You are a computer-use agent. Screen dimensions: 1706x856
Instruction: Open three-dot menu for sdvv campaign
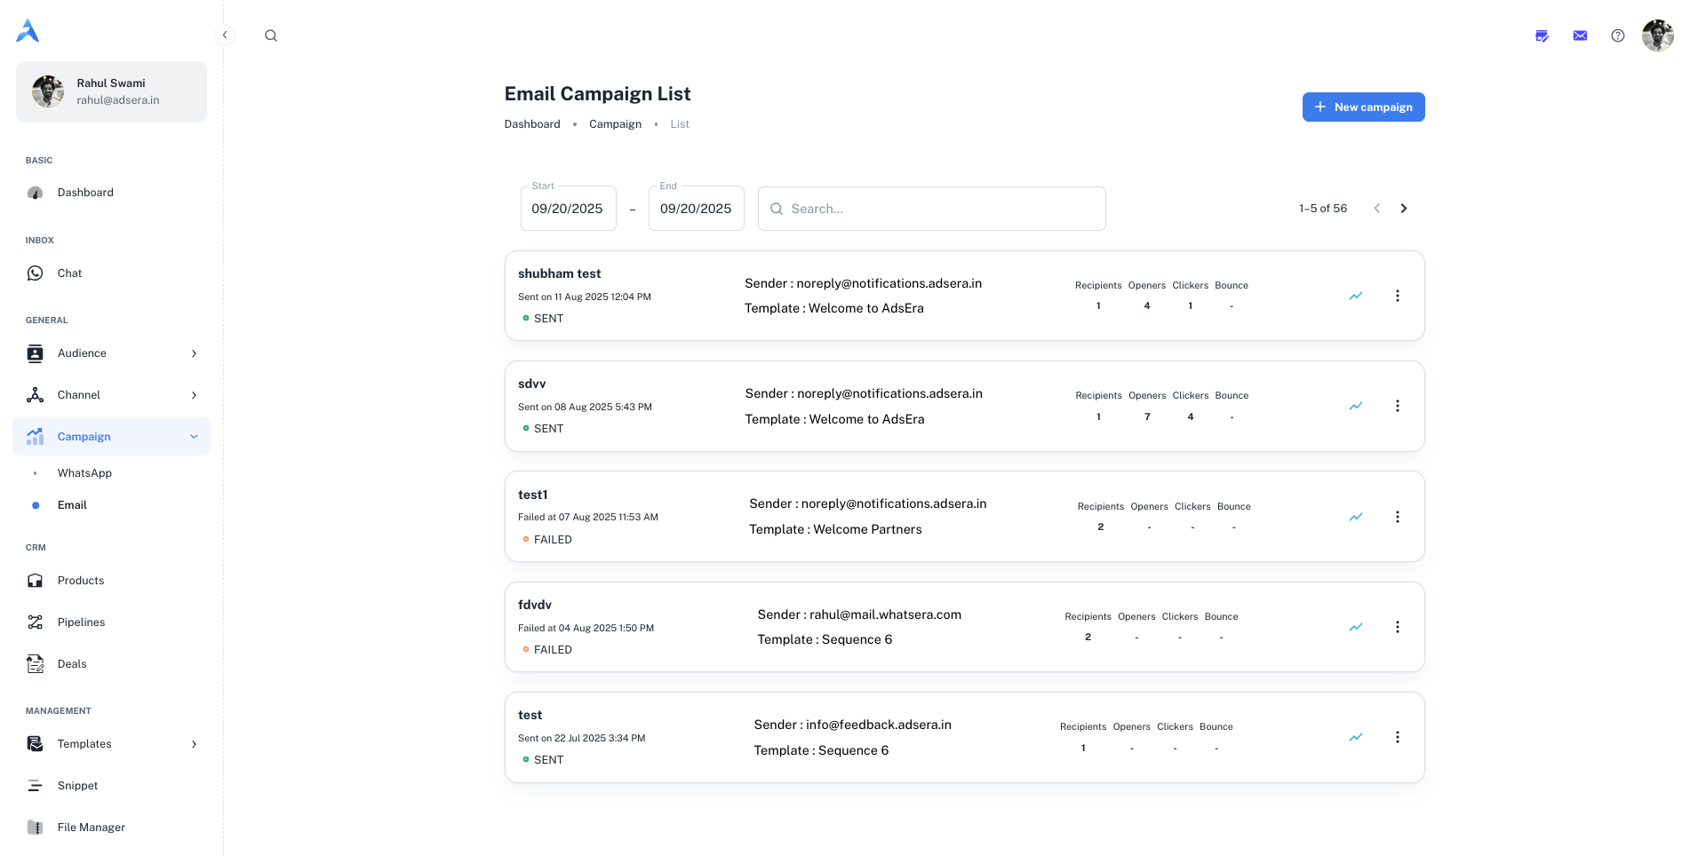[1397, 406]
